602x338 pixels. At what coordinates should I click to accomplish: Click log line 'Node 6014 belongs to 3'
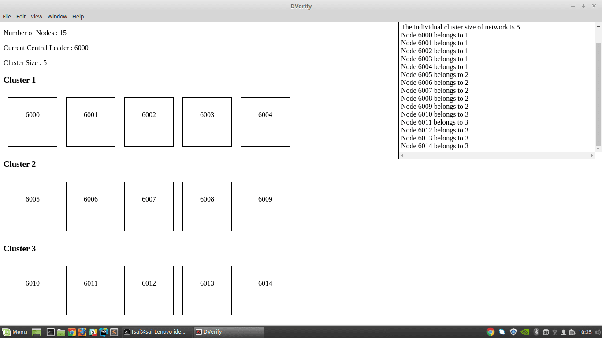435,146
